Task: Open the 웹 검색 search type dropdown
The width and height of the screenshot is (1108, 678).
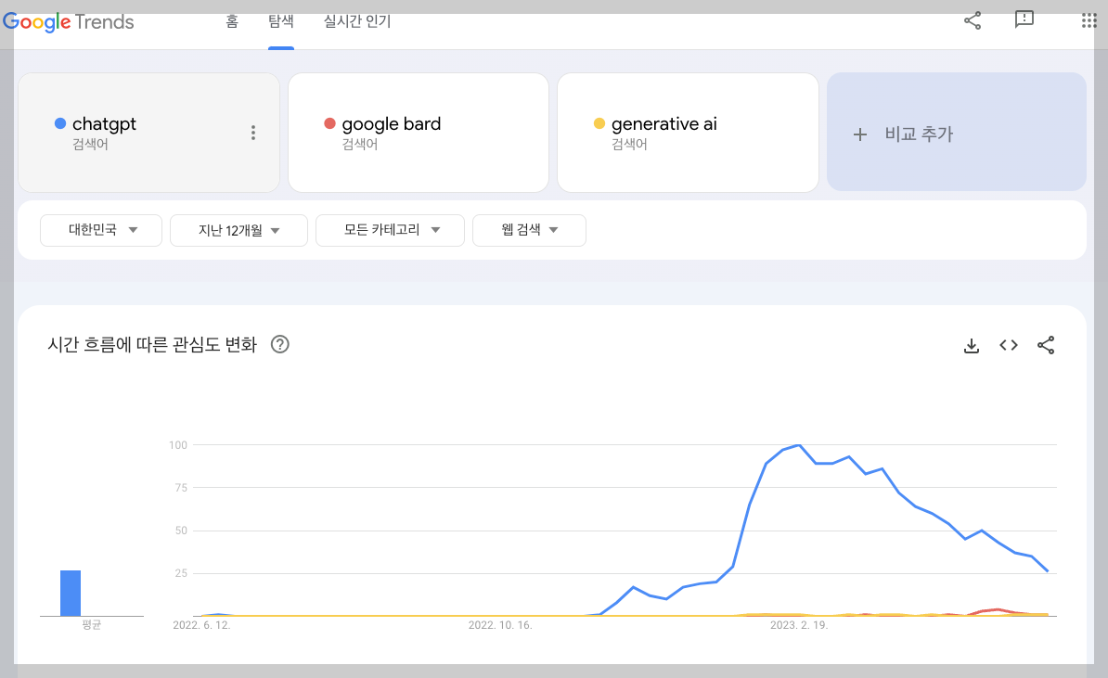Action: [529, 230]
